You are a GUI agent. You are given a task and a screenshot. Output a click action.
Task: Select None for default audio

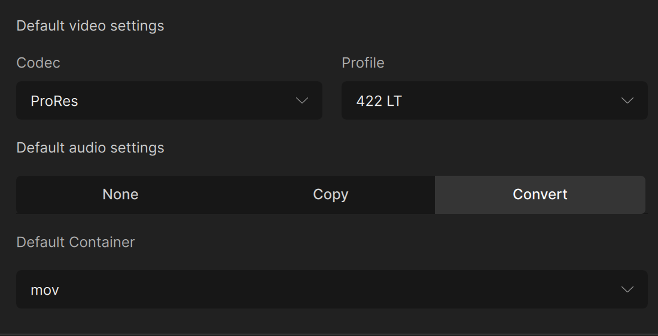(120, 194)
